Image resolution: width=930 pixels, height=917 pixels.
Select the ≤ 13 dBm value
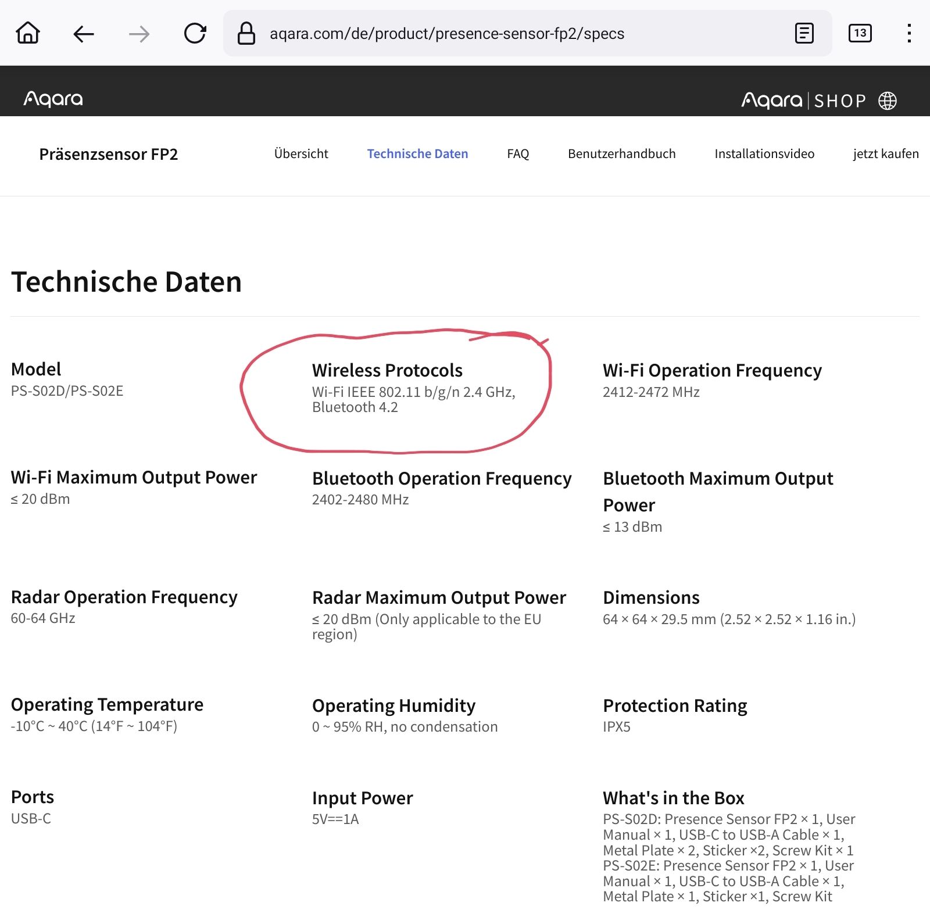632,526
